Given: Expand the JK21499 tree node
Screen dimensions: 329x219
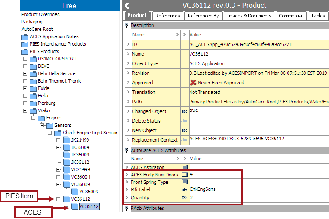Looking at the screenshot, I should pos(58,140).
